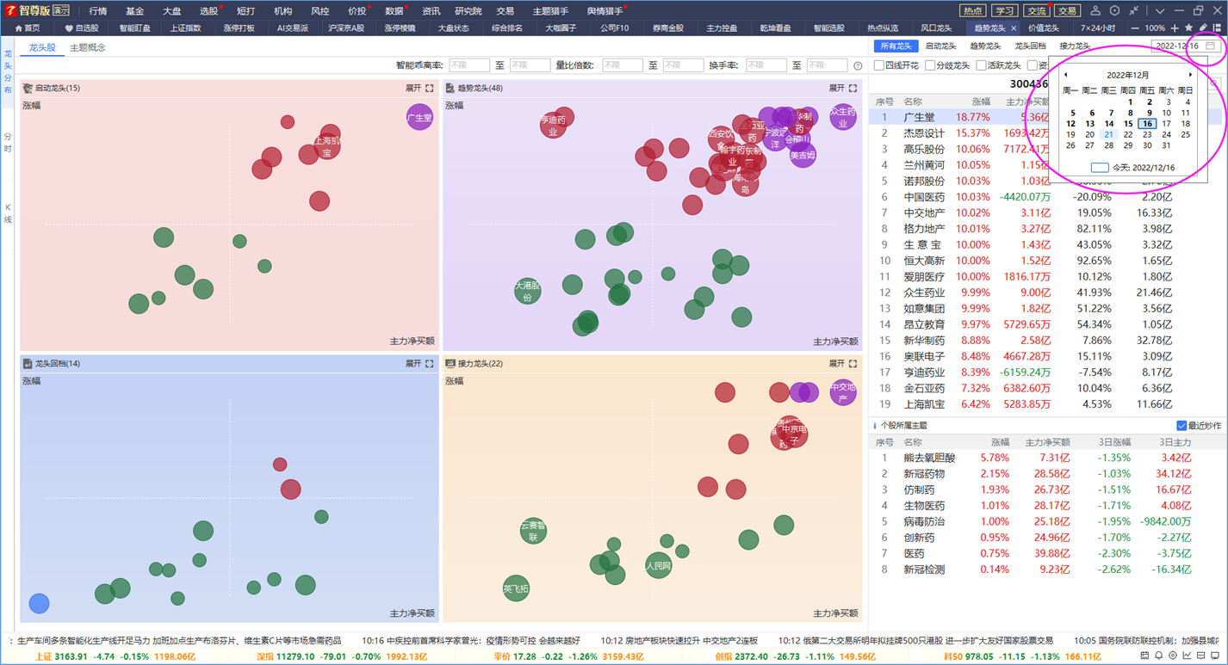This screenshot has width=1228, height=665.
Task: Open the message bubble icon in status bar
Action: coord(1202,656)
